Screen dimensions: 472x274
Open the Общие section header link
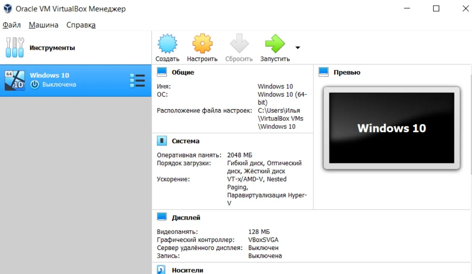click(x=183, y=72)
